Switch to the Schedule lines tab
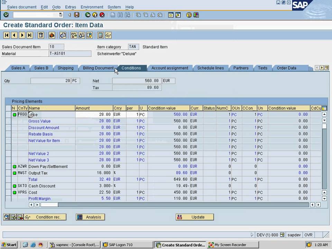This screenshot has height=249, width=332. click(211, 68)
